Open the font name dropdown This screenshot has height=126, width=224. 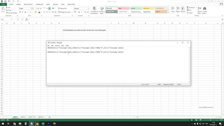31,8
